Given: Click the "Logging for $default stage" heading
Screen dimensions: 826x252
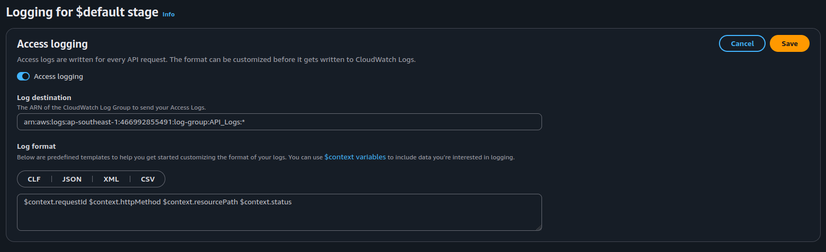Looking at the screenshot, I should (82, 13).
